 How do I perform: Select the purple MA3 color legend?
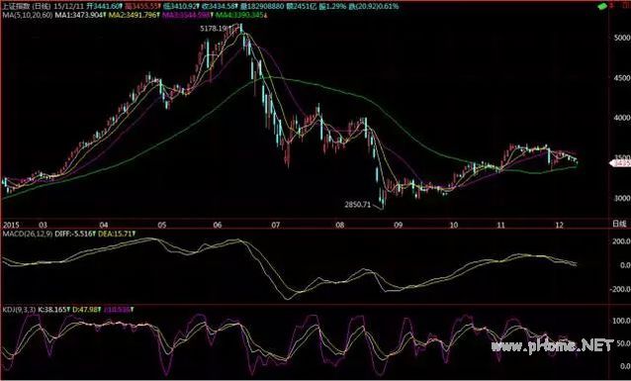coord(187,15)
